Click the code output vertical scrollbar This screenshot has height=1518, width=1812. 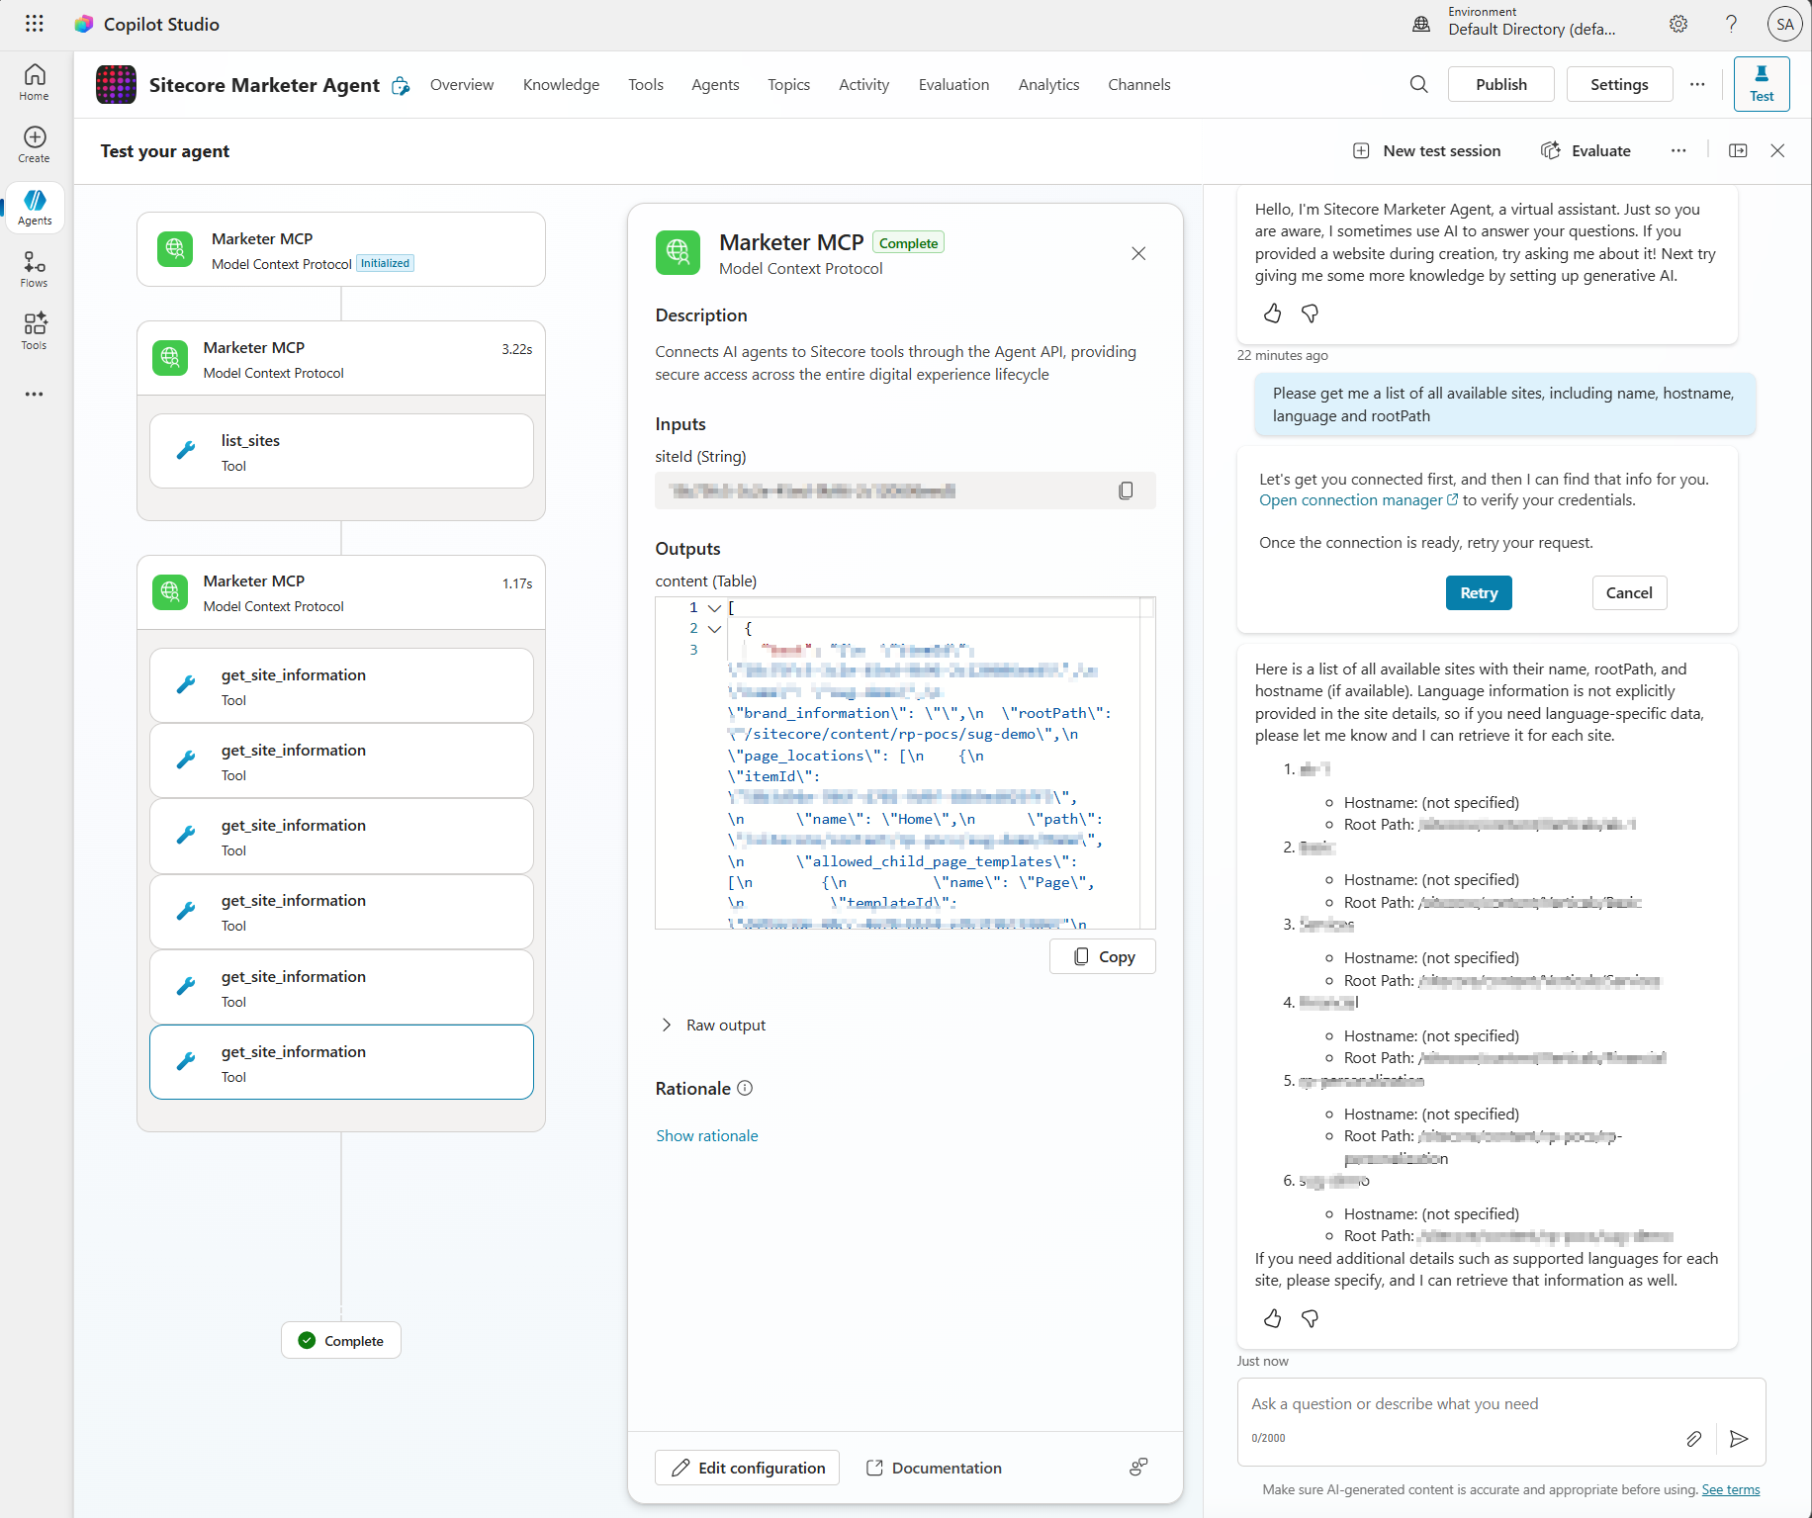pos(1147,761)
